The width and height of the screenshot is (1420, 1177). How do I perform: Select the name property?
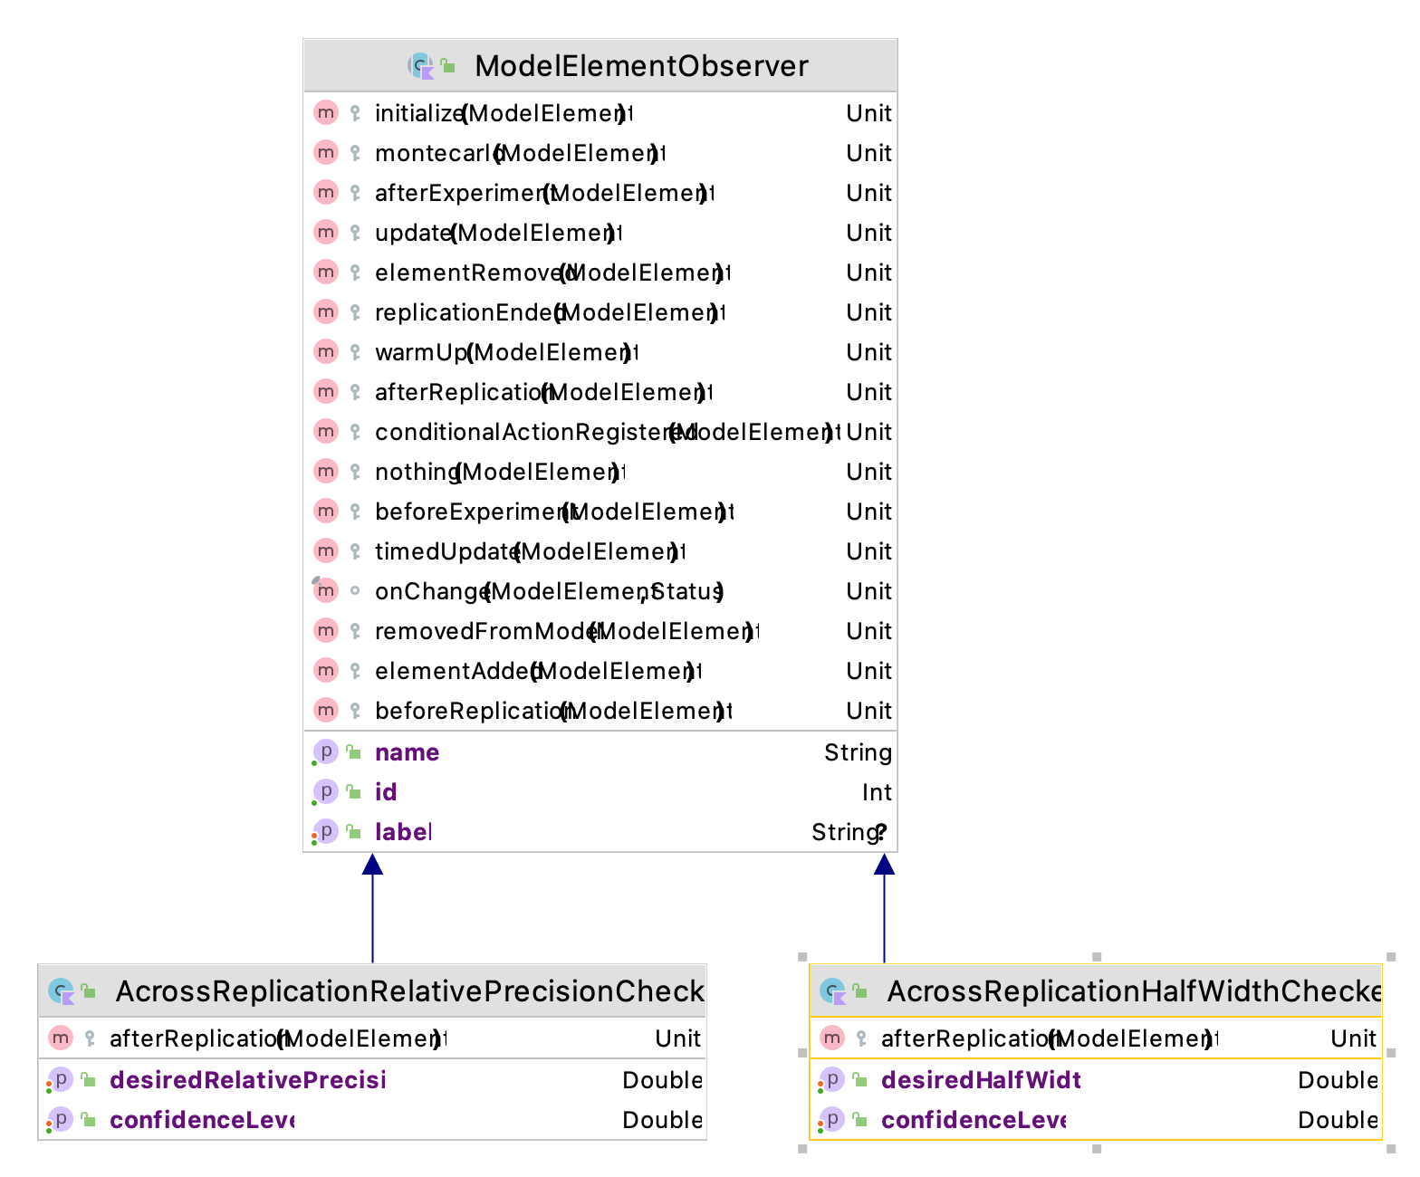pyautogui.click(x=600, y=752)
